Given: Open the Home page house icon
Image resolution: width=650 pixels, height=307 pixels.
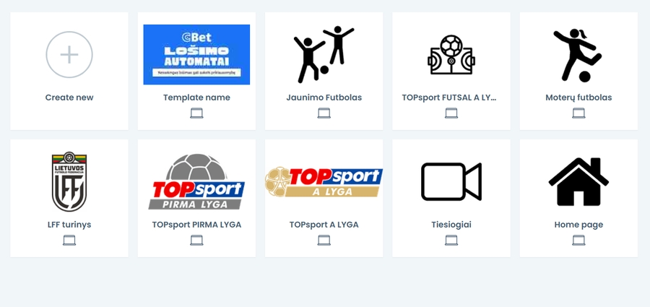Looking at the screenshot, I should pos(578,182).
